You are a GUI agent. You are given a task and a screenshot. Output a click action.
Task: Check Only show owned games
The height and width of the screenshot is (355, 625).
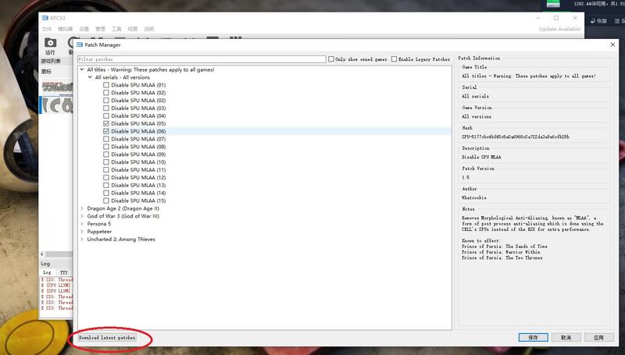330,59
